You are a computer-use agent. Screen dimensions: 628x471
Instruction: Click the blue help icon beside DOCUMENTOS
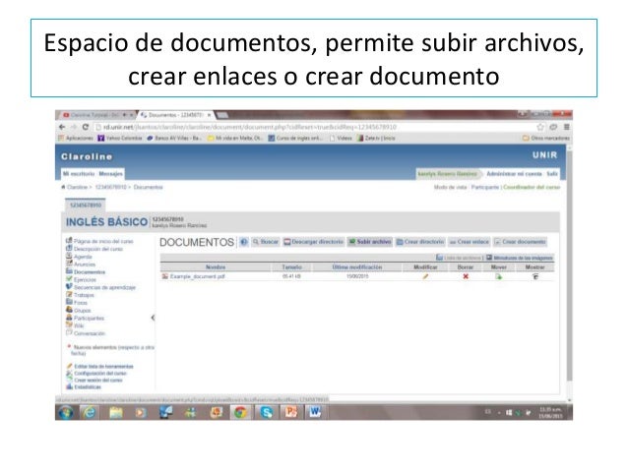[244, 242]
